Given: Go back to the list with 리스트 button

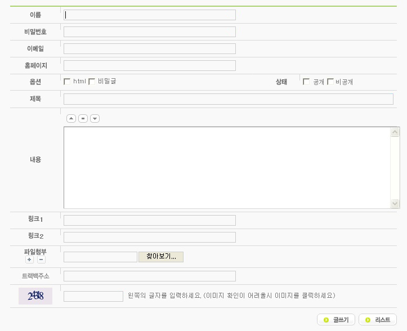Looking at the screenshot, I should 378,320.
